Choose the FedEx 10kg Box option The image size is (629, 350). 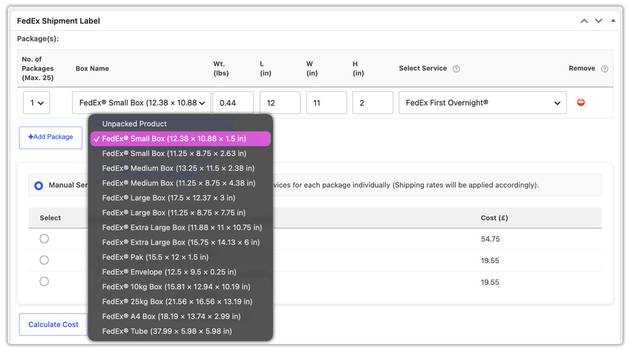(181, 287)
